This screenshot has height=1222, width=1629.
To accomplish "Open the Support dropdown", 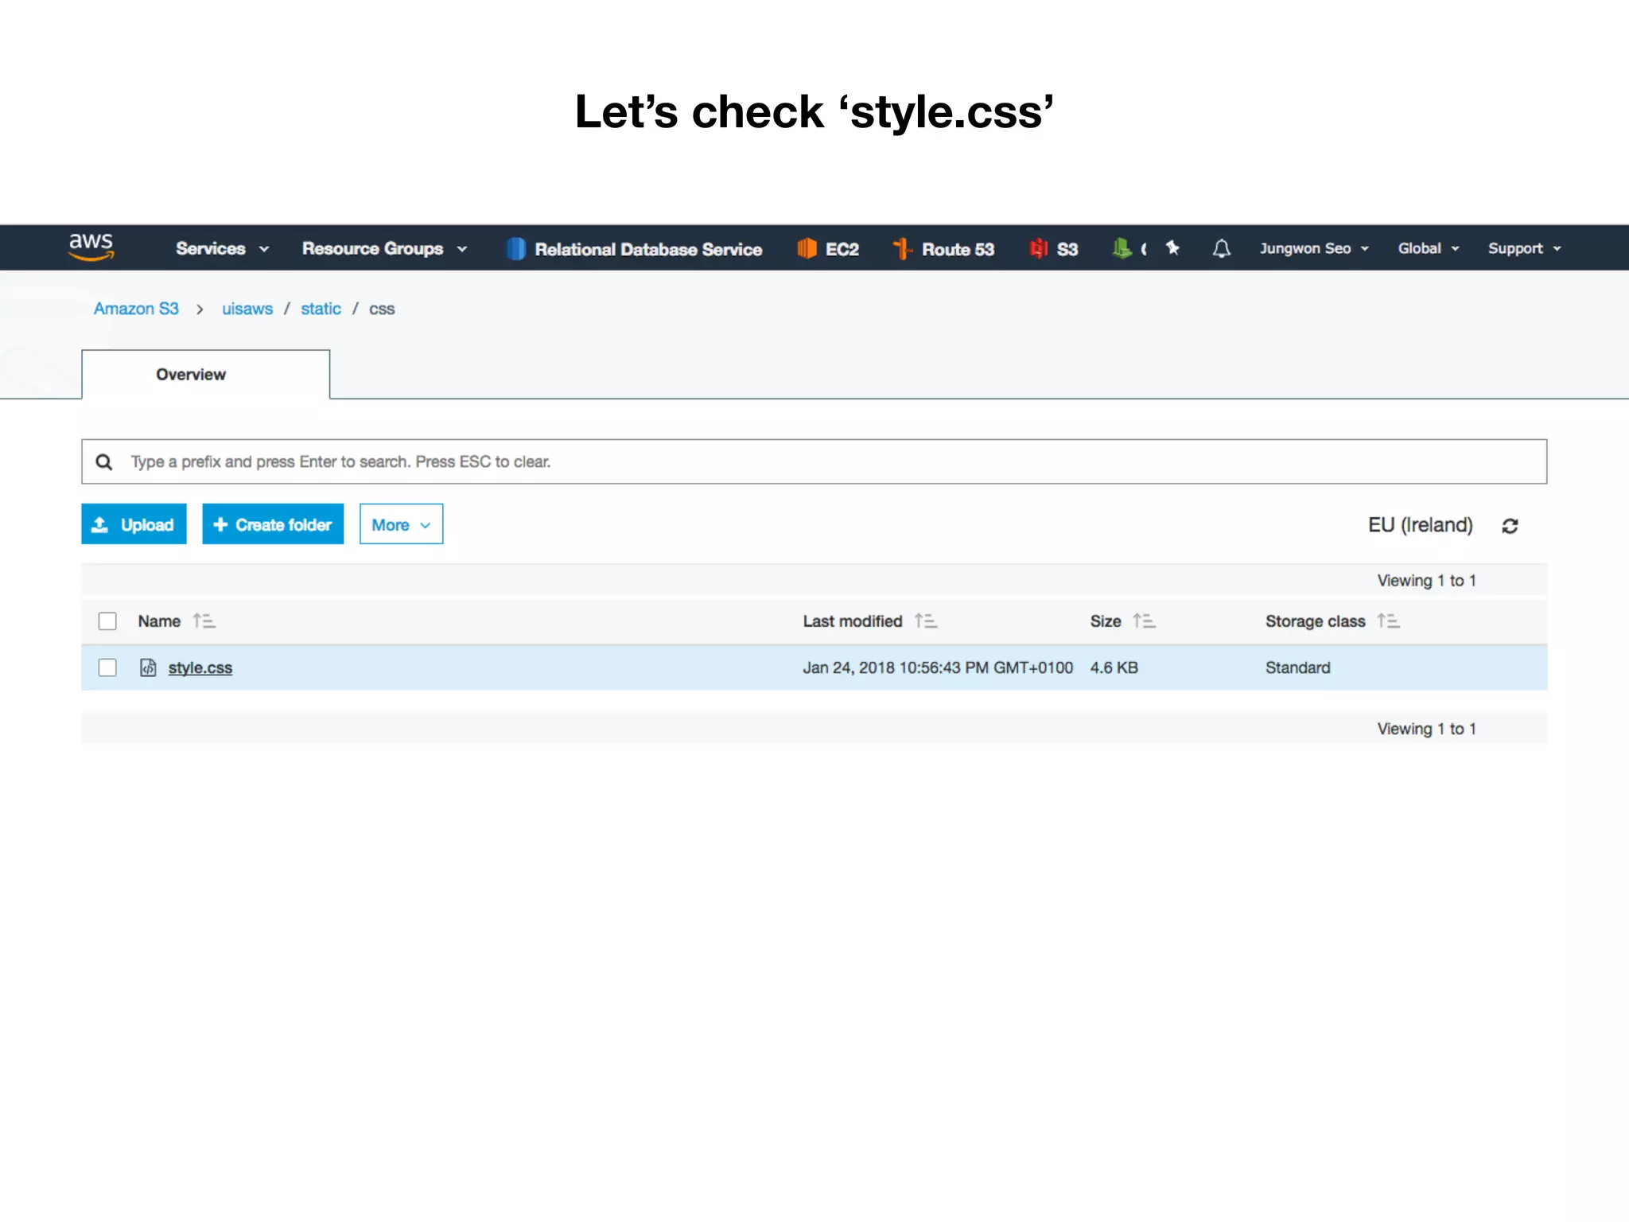I will coord(1525,248).
